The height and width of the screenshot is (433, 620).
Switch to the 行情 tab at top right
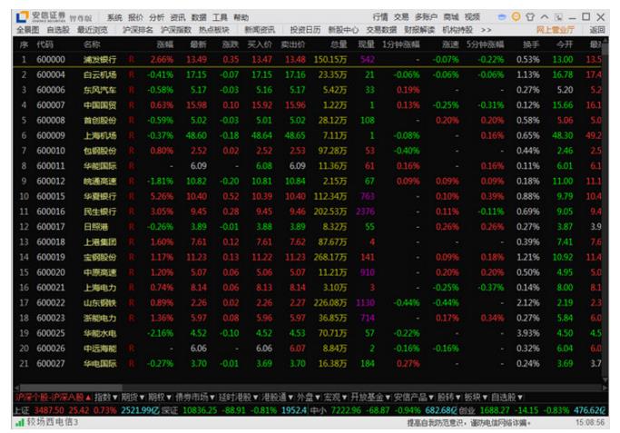379,17
